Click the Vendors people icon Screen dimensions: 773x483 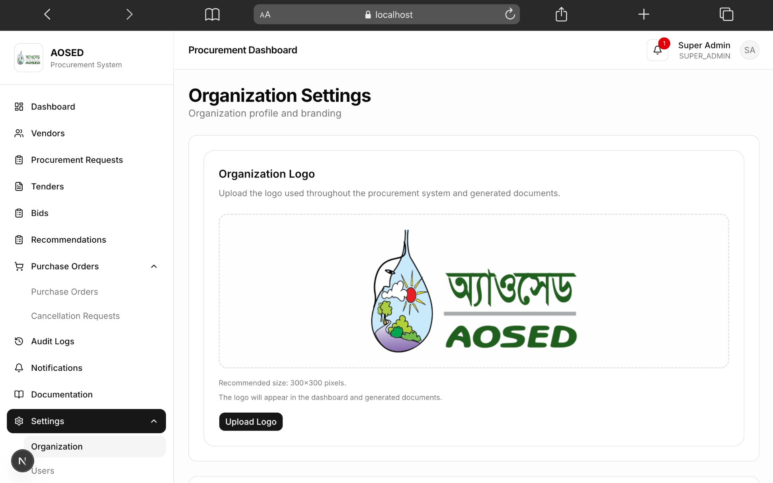(x=19, y=133)
